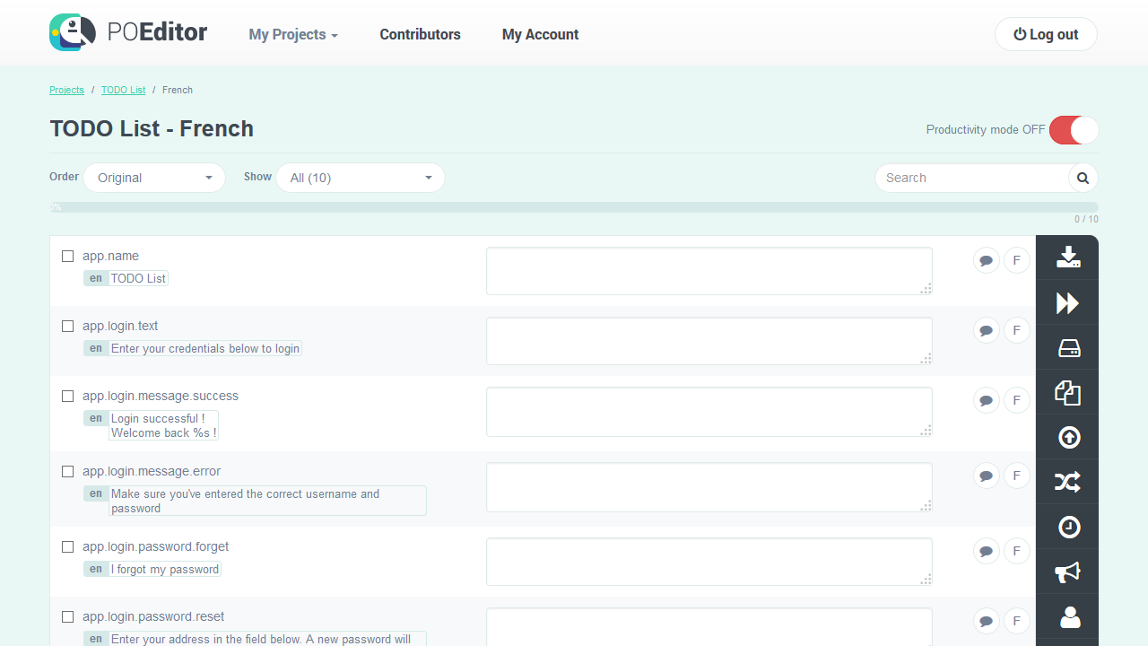Image resolution: width=1148 pixels, height=646 pixels.
Task: Click the 0 / 10 progress counter
Action: (1086, 220)
